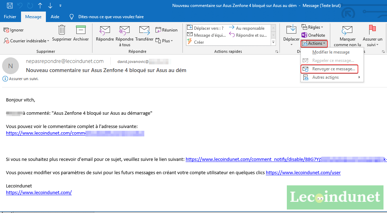Open 'Assurer un suivi' flag dropdown
The image size is (387, 213).
tap(372, 36)
